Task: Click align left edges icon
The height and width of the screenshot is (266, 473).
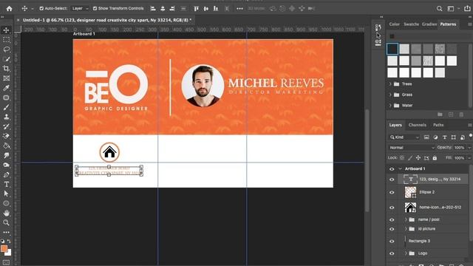Action: [153, 8]
